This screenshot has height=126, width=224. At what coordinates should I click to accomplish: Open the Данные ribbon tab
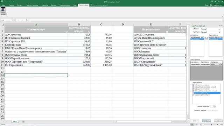pos(54,5)
